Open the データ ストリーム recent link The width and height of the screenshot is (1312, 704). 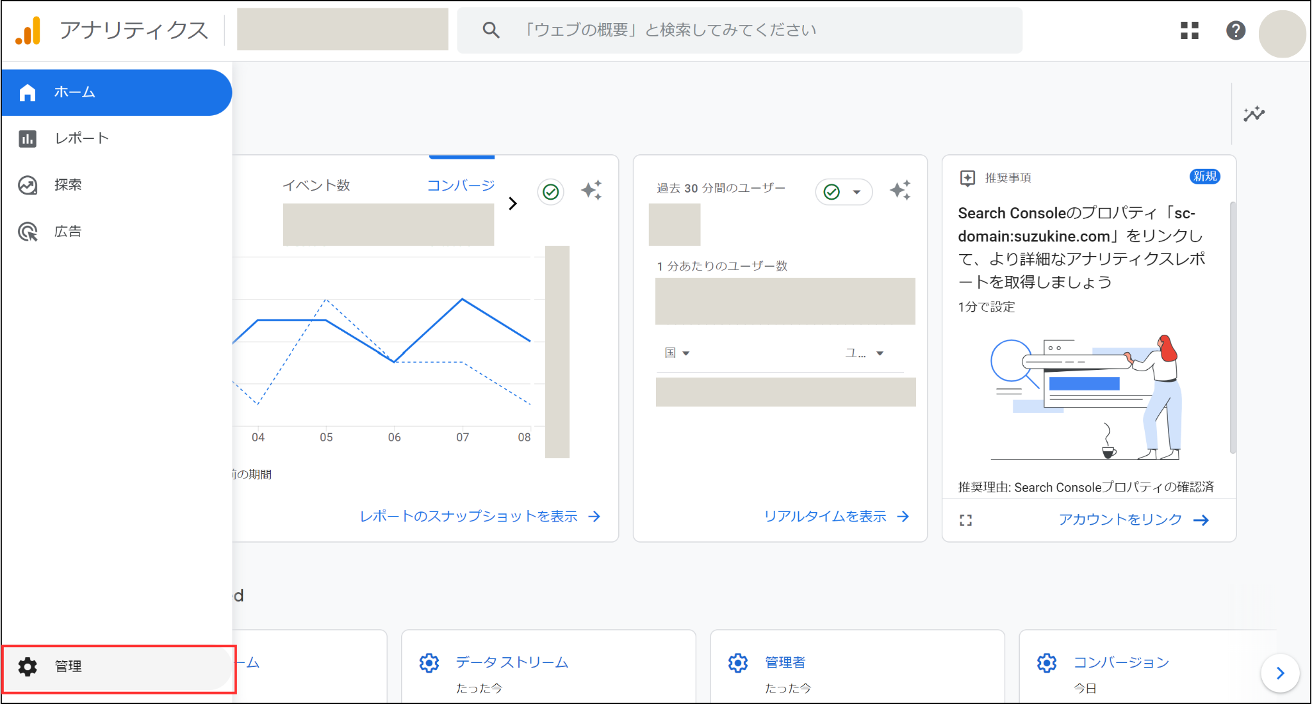click(512, 662)
